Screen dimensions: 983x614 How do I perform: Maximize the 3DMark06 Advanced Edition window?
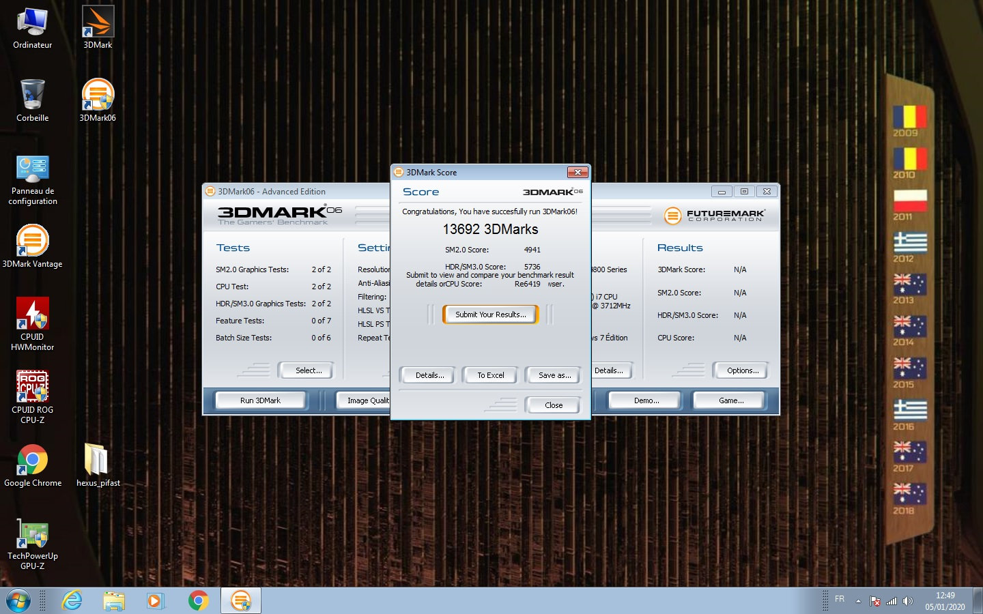(744, 192)
